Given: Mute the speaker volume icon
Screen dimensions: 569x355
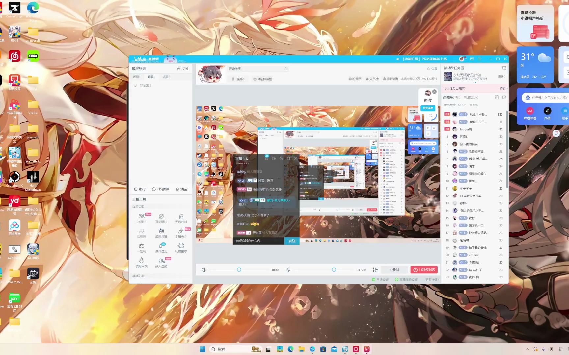Looking at the screenshot, I should 204,270.
